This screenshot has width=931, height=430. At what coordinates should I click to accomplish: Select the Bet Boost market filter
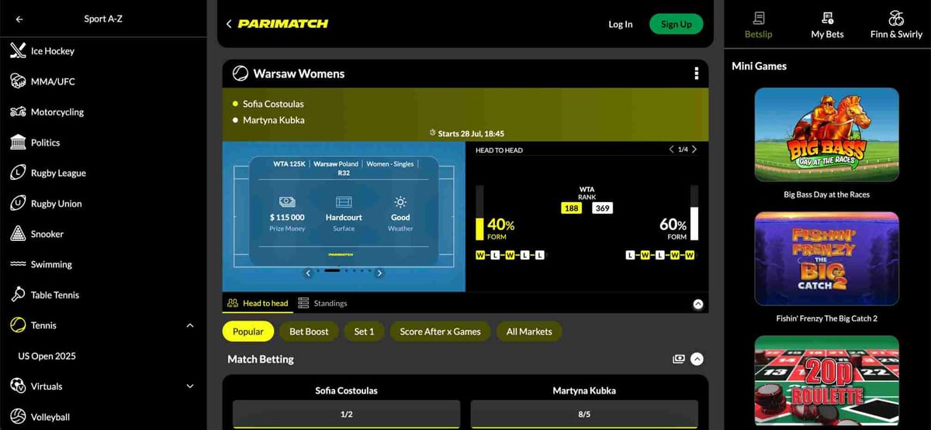(309, 332)
